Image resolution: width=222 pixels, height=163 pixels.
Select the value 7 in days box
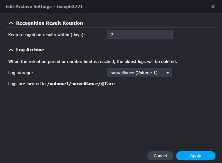point(112,35)
